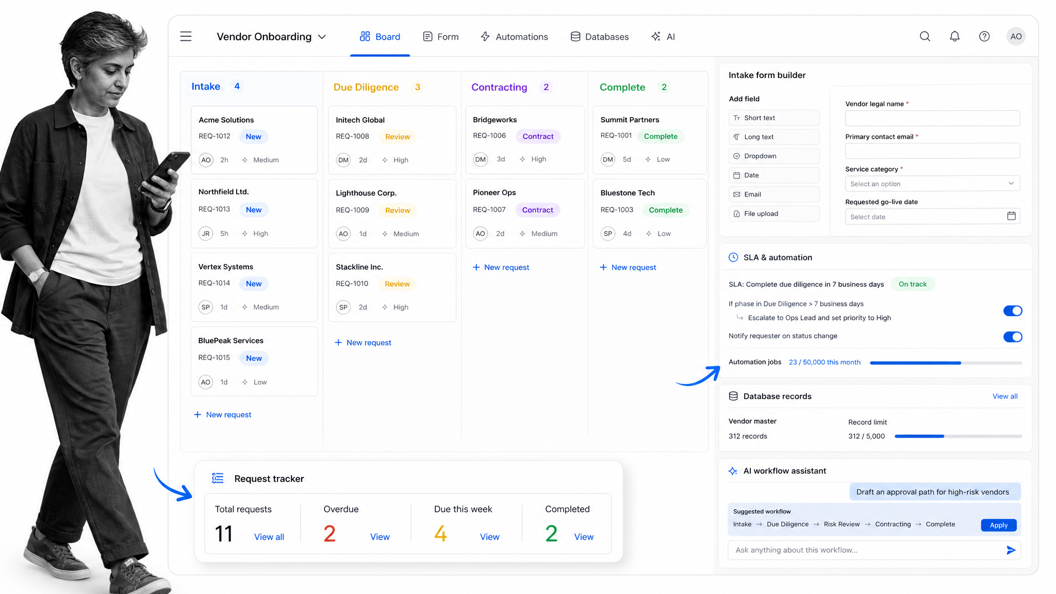This screenshot has width=1056, height=594.
Task: Click the Vendor legal name input
Action: point(932,118)
